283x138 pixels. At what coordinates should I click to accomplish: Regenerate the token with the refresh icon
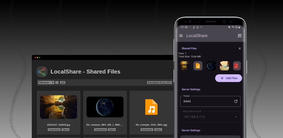tap(236, 101)
